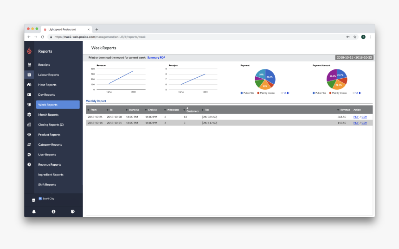Click blue Put on Tab swatch in Payment legend
399x249 pixels.
tap(241, 93)
